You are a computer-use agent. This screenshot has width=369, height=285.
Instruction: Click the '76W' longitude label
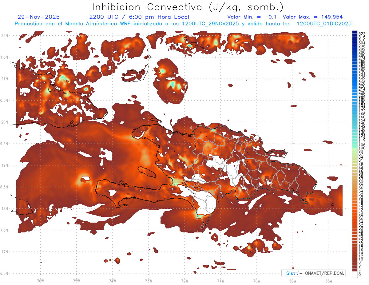(x=40, y=281)
